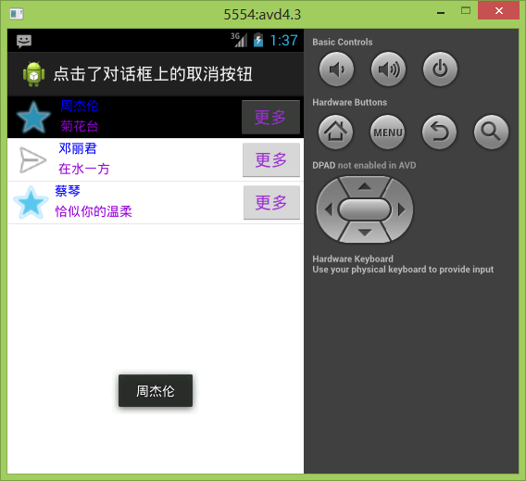Click the volume up button
This screenshot has width=526, height=481.
tap(388, 69)
